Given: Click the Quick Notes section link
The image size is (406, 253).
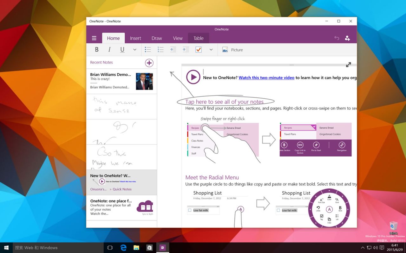Looking at the screenshot, I should coord(122,189).
